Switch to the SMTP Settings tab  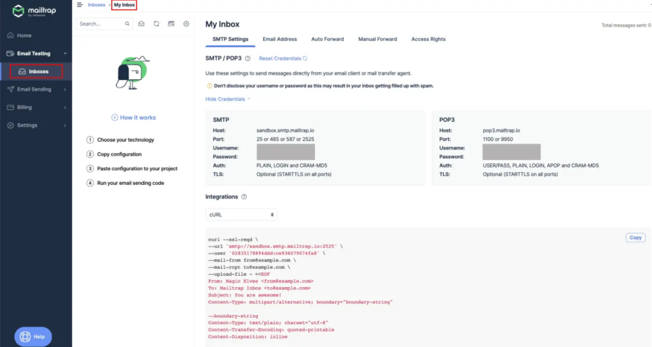[230, 39]
